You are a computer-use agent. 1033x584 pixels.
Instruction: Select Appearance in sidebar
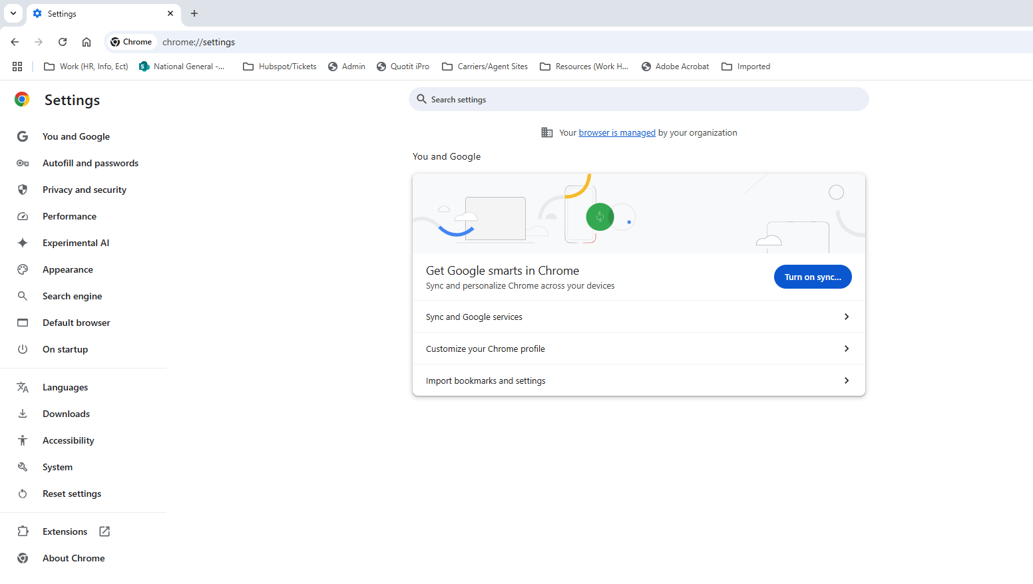tap(68, 269)
